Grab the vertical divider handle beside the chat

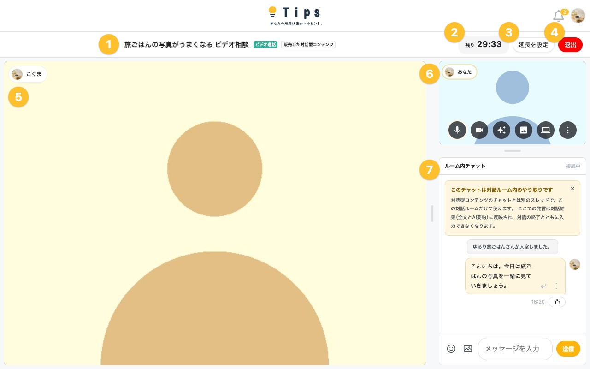(x=432, y=214)
